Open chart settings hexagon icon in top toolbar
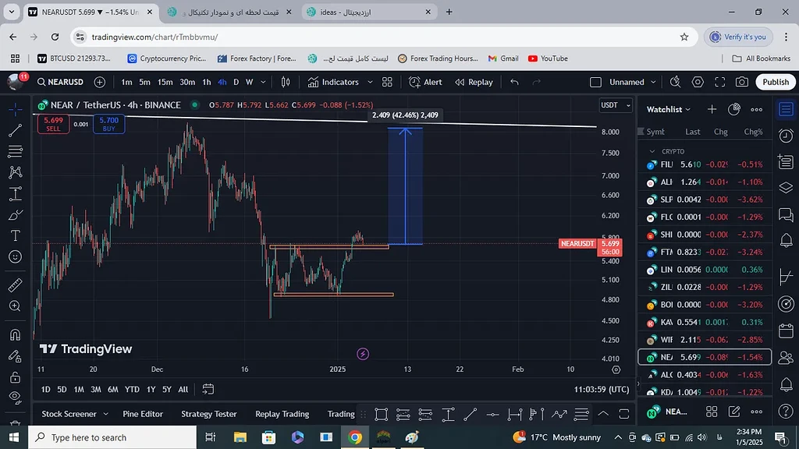The image size is (799, 449). pyautogui.click(x=698, y=82)
